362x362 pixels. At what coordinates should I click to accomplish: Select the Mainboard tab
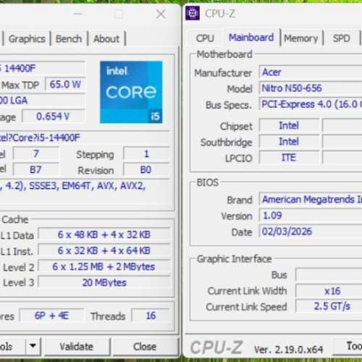(251, 38)
